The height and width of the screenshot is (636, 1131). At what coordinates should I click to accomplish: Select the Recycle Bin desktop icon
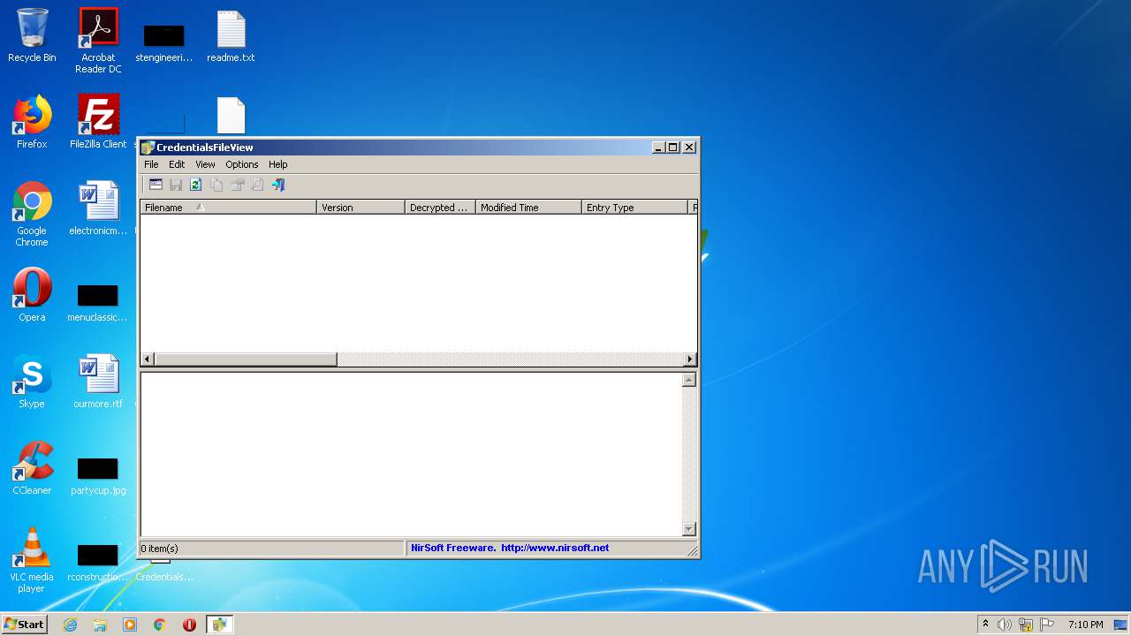32,35
